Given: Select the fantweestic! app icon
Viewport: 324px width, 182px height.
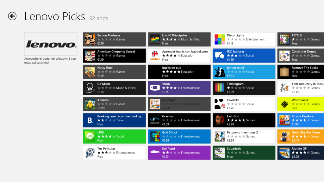Looking at the screenshot, I should point(220,72).
